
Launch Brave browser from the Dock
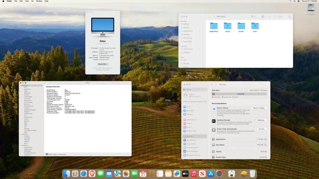[x=92, y=174]
